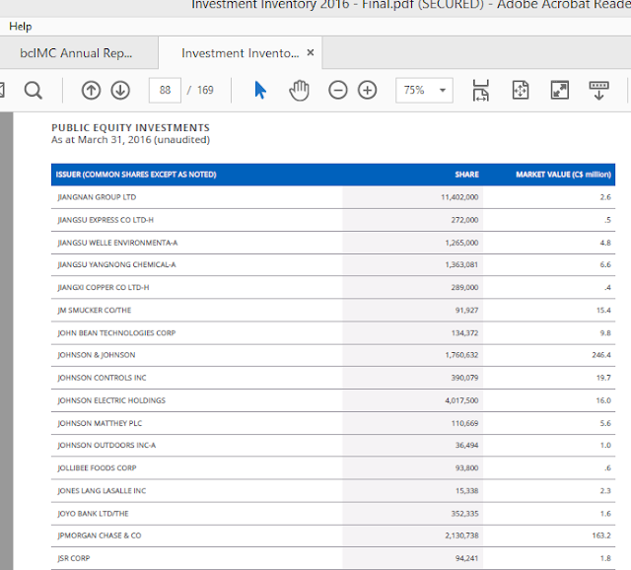Select JM SMUCKER CO/THE text
This screenshot has width=631, height=570.
(x=95, y=311)
